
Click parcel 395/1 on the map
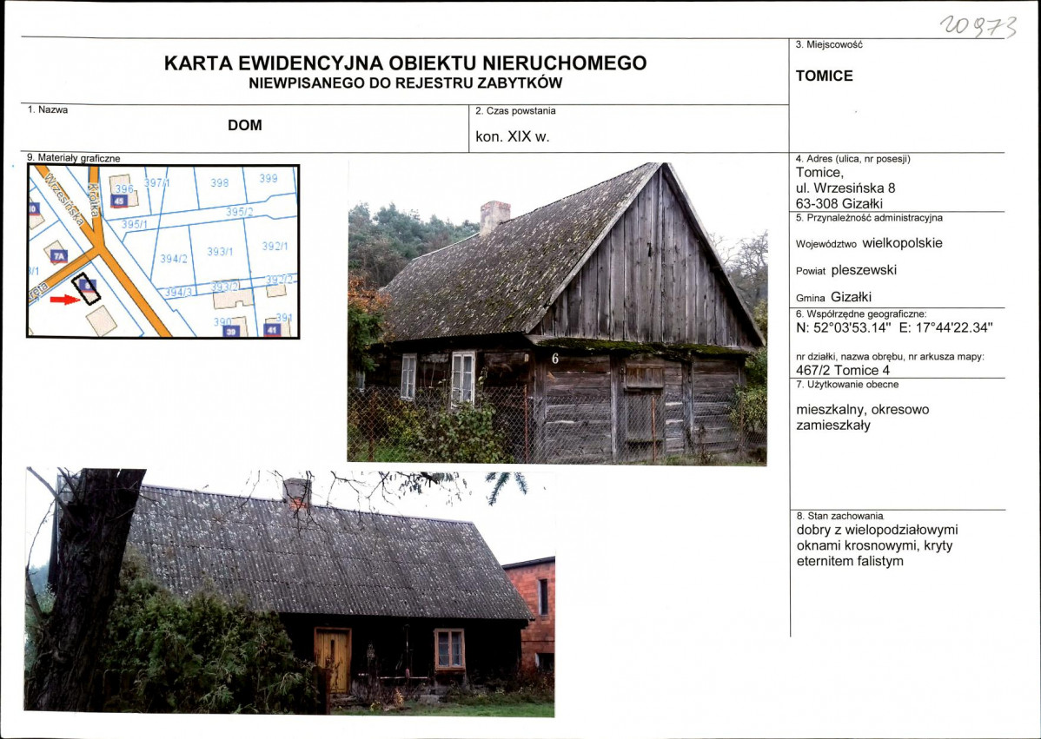135,225
